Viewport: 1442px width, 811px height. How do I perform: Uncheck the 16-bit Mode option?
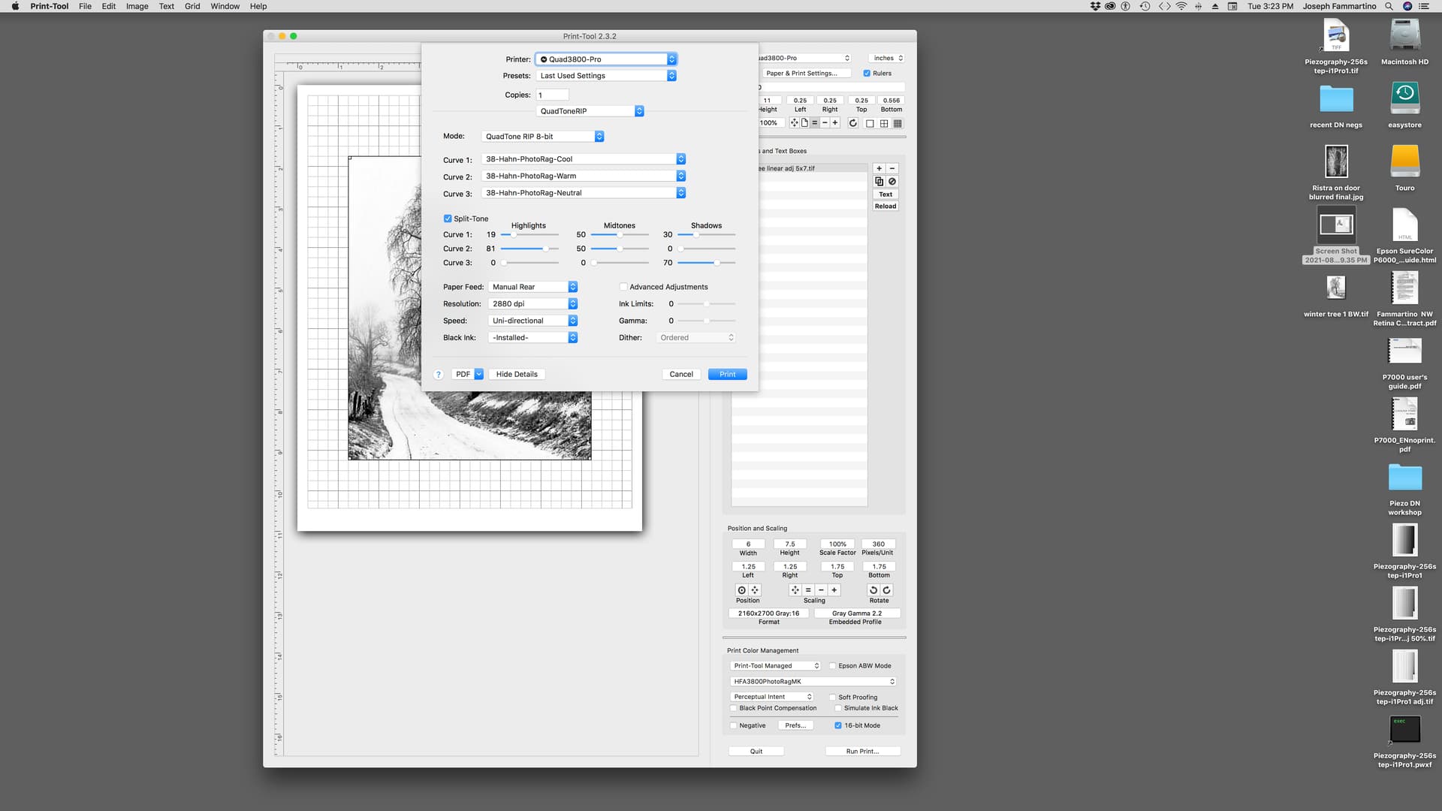[x=838, y=726]
